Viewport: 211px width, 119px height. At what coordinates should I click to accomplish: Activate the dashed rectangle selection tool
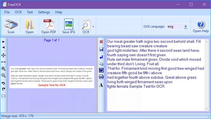click(x=4, y=96)
